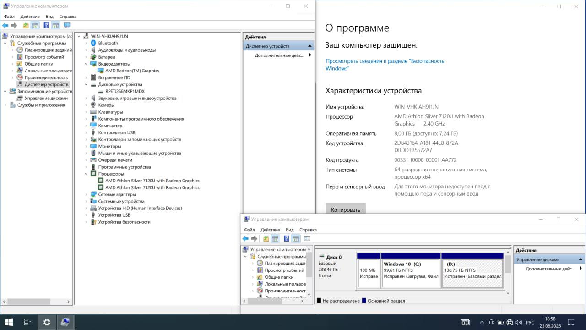Open Действие menu in Device Manager window
The width and height of the screenshot is (586, 330).
pos(30,16)
